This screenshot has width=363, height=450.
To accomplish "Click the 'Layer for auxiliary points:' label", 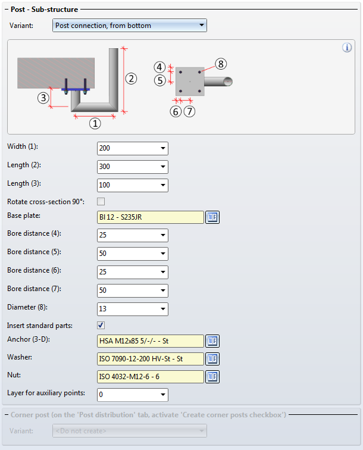I will tap(46, 393).
